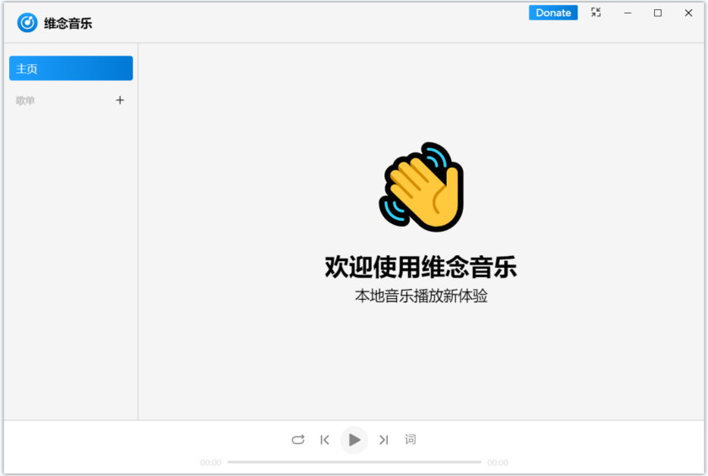Add a new playlist with the plus icon
Image resolution: width=708 pixels, height=476 pixels.
point(120,100)
